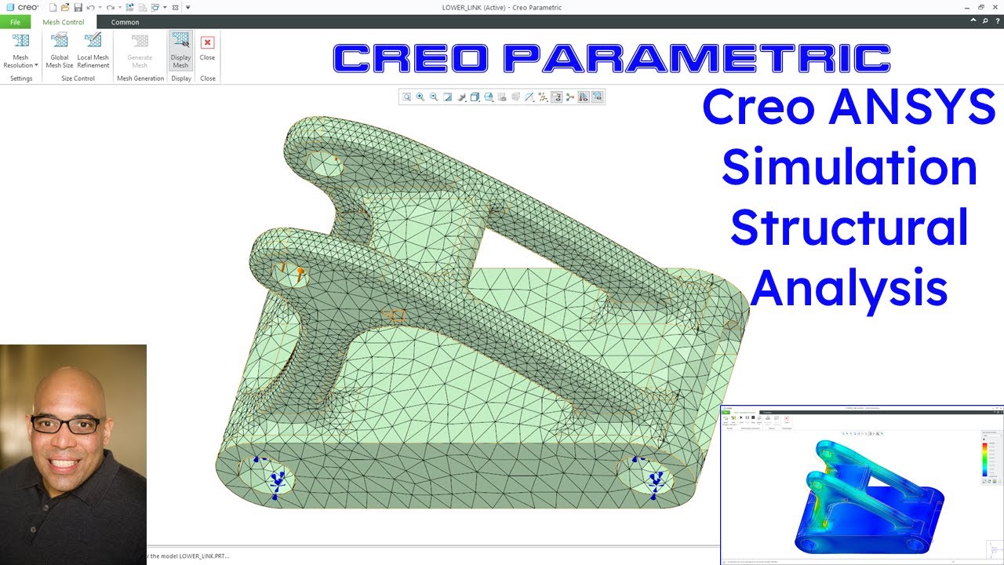Minimize the Creo Parametric window
This screenshot has width=1004, height=565.
pos(966,7)
